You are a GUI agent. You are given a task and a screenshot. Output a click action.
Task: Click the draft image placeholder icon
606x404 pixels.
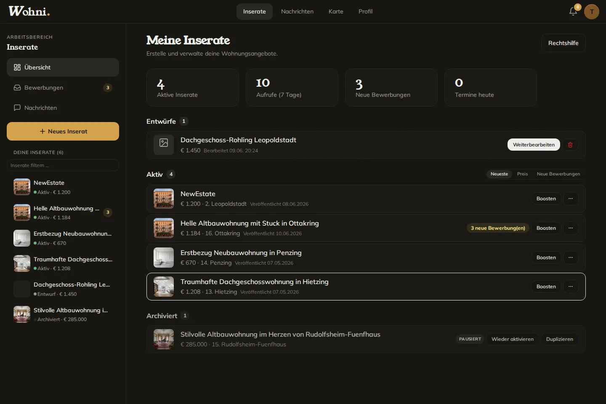[x=164, y=143]
